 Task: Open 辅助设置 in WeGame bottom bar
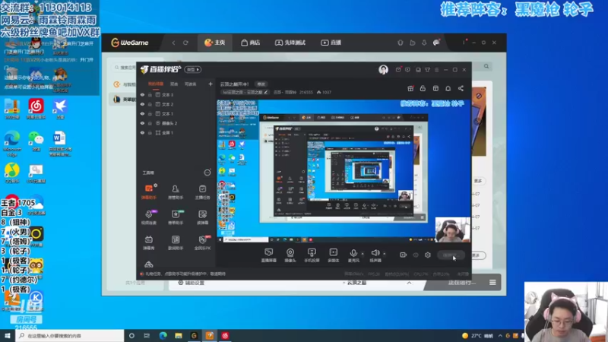tap(192, 283)
